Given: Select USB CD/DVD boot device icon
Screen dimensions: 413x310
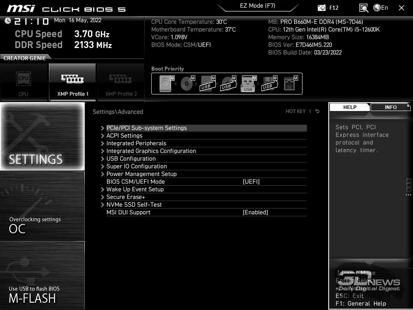Looking at the screenshot, I should (228, 83).
